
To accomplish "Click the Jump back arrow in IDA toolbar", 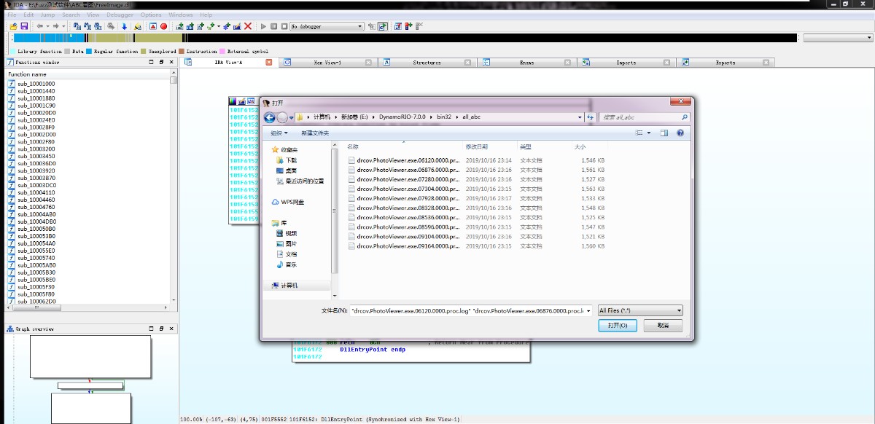I will (39, 26).
